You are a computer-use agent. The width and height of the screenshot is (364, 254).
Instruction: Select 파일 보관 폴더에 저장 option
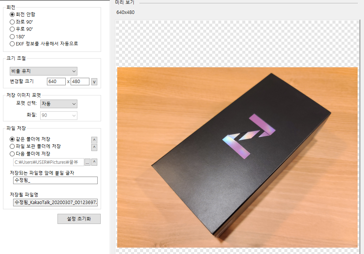(x=35, y=146)
